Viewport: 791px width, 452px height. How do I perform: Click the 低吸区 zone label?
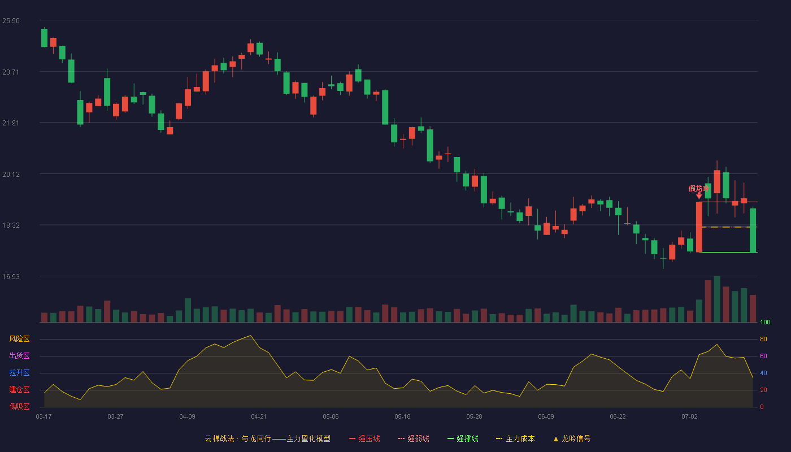(19, 407)
